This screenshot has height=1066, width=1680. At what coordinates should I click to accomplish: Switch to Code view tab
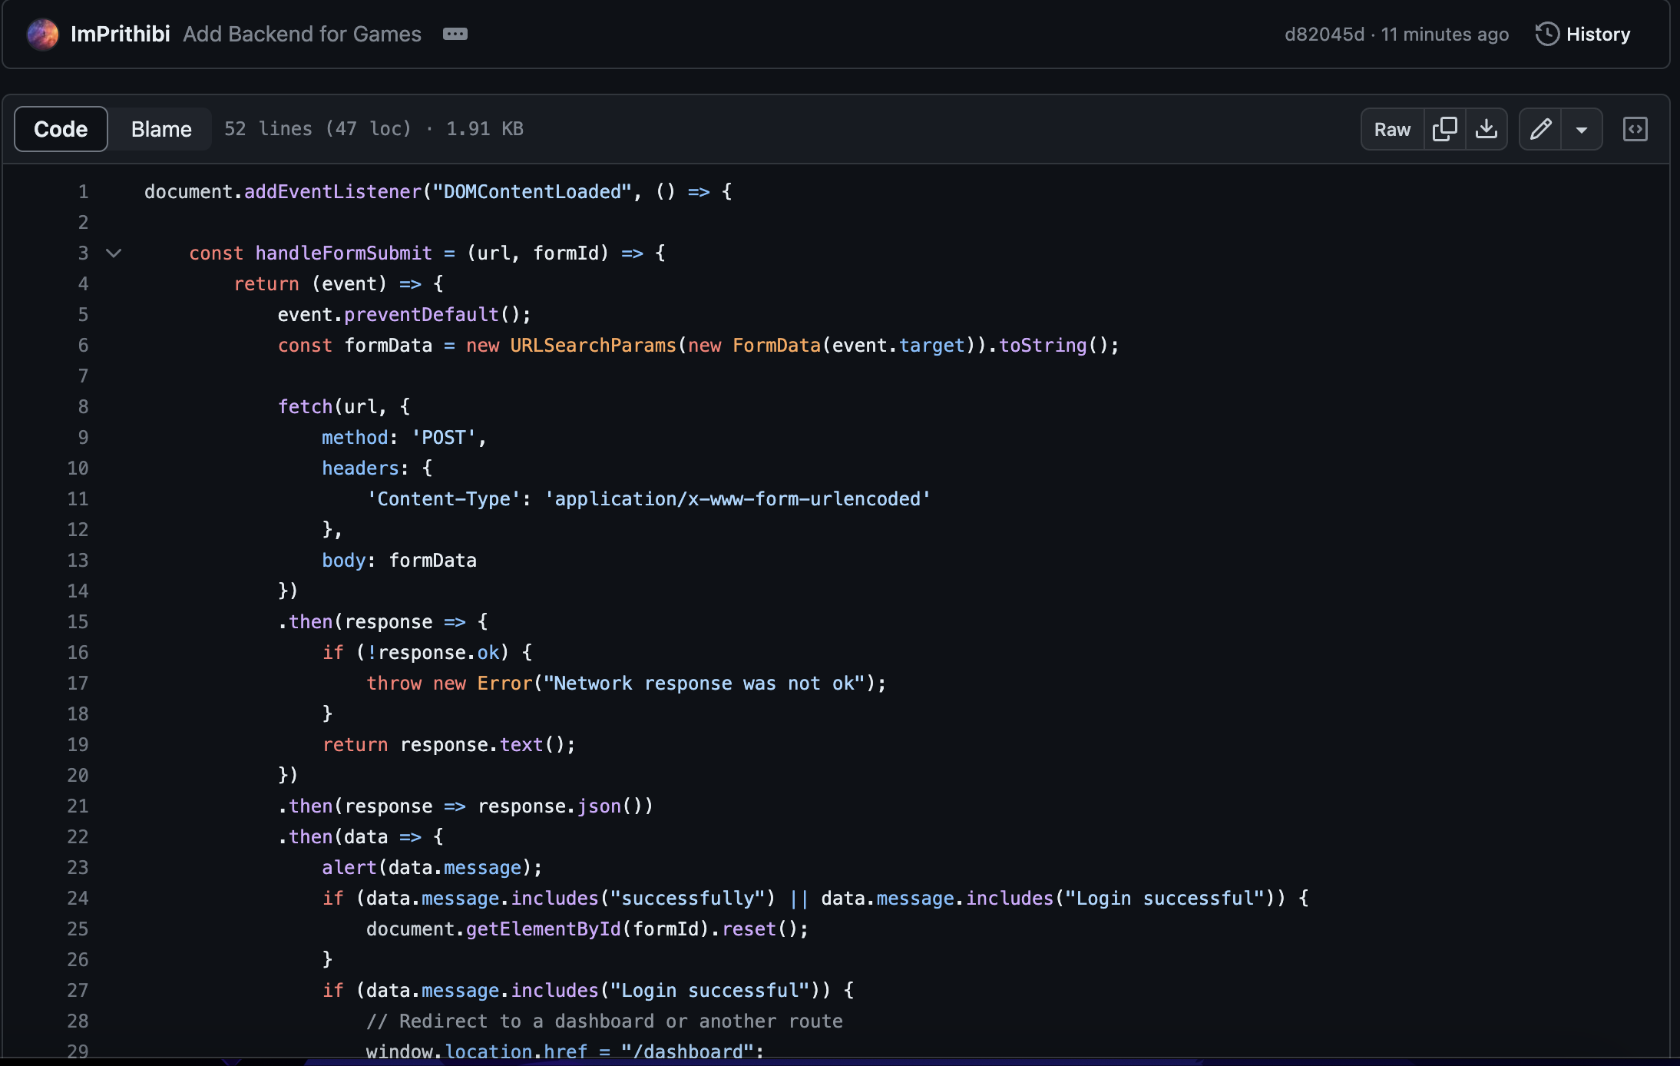point(61,129)
